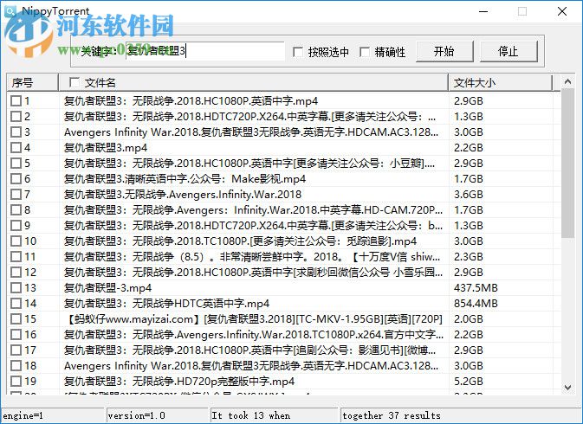Select 无限战争.Avengers.Infinity.War.2018 entry in row 7

[x=183, y=195]
